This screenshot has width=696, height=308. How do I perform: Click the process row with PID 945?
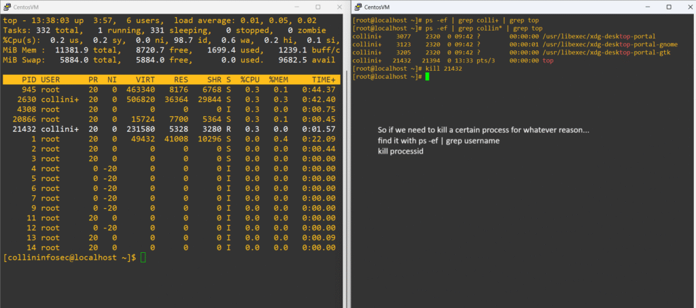point(170,90)
